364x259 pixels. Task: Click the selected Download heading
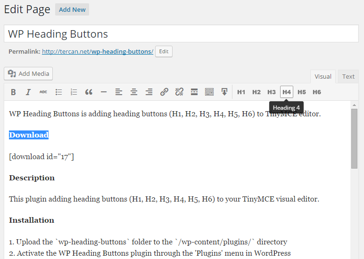[x=29, y=135]
